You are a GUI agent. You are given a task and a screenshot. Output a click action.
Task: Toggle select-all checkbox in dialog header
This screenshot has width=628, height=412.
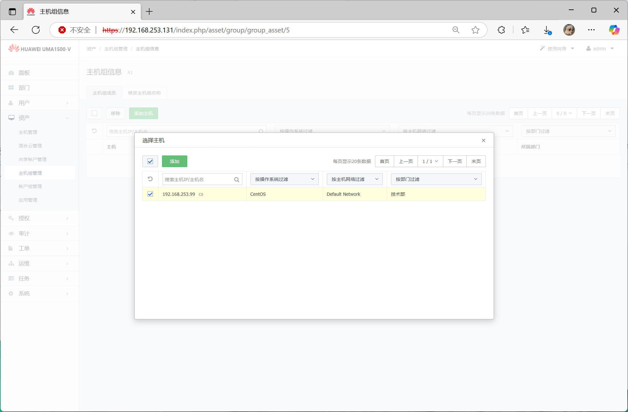coord(150,161)
